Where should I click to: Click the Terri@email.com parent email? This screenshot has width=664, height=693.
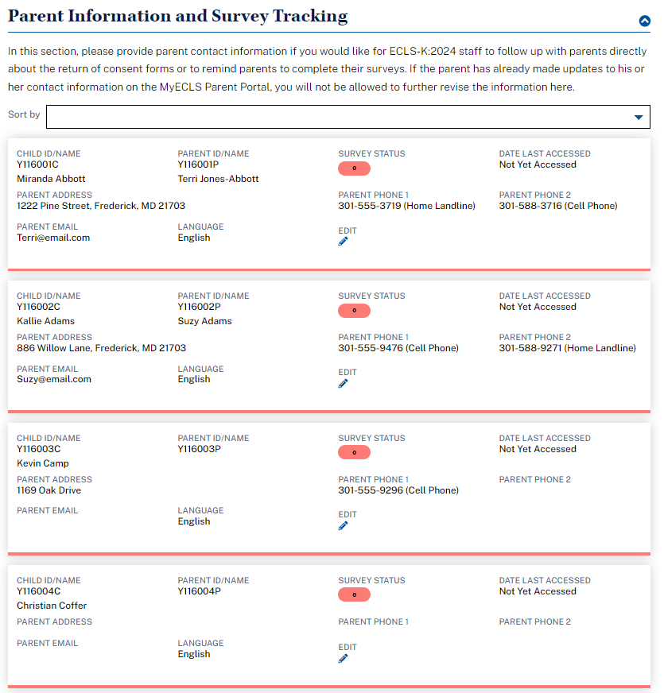[53, 238]
